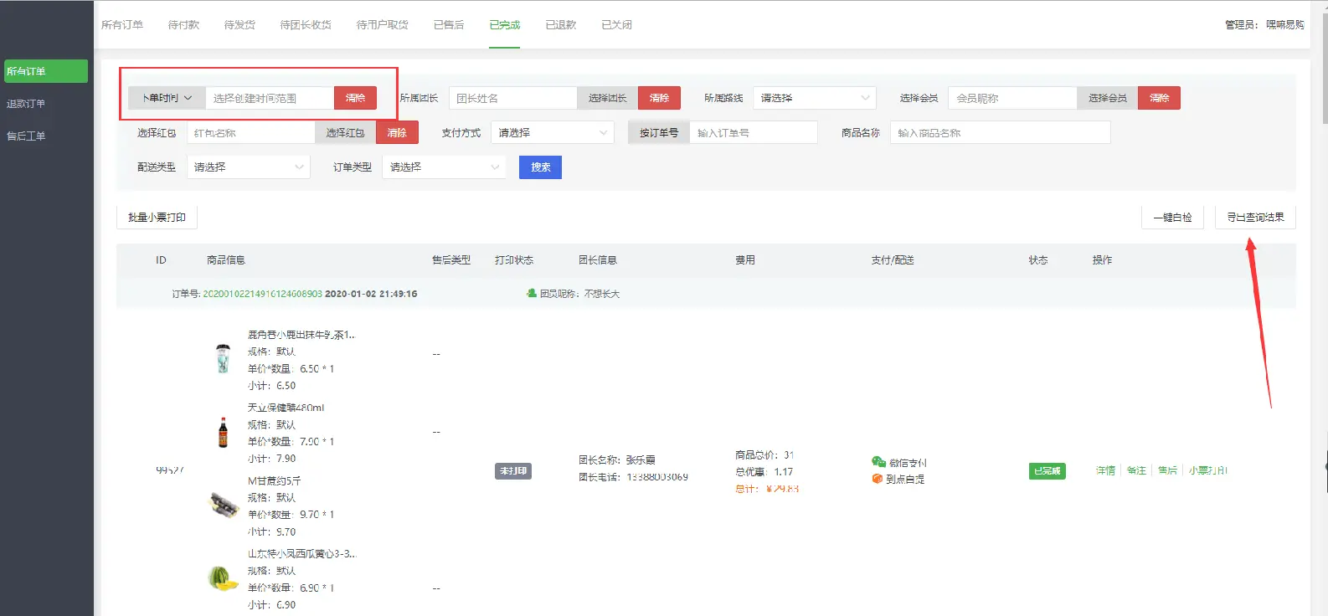This screenshot has width=1328, height=616.
Task: Click the 团长姓名 input field
Action: pos(512,98)
